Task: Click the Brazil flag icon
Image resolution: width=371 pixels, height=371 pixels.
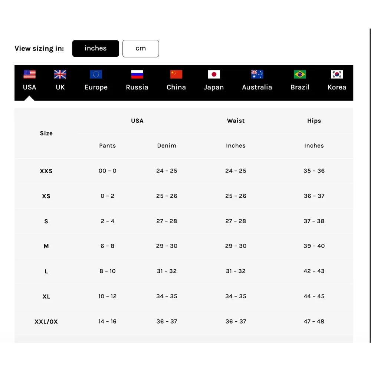Action: pos(300,74)
